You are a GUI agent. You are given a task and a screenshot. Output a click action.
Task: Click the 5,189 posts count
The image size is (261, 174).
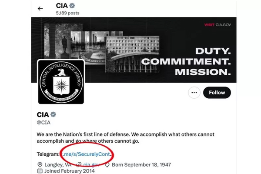(x=68, y=13)
